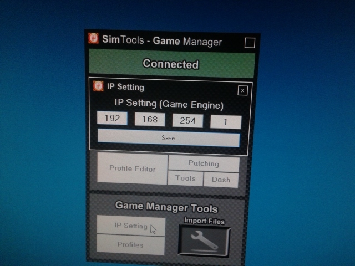This screenshot has width=355, height=266.
Task: Click the SimTools - Game Manager title text
Action: pos(162,40)
